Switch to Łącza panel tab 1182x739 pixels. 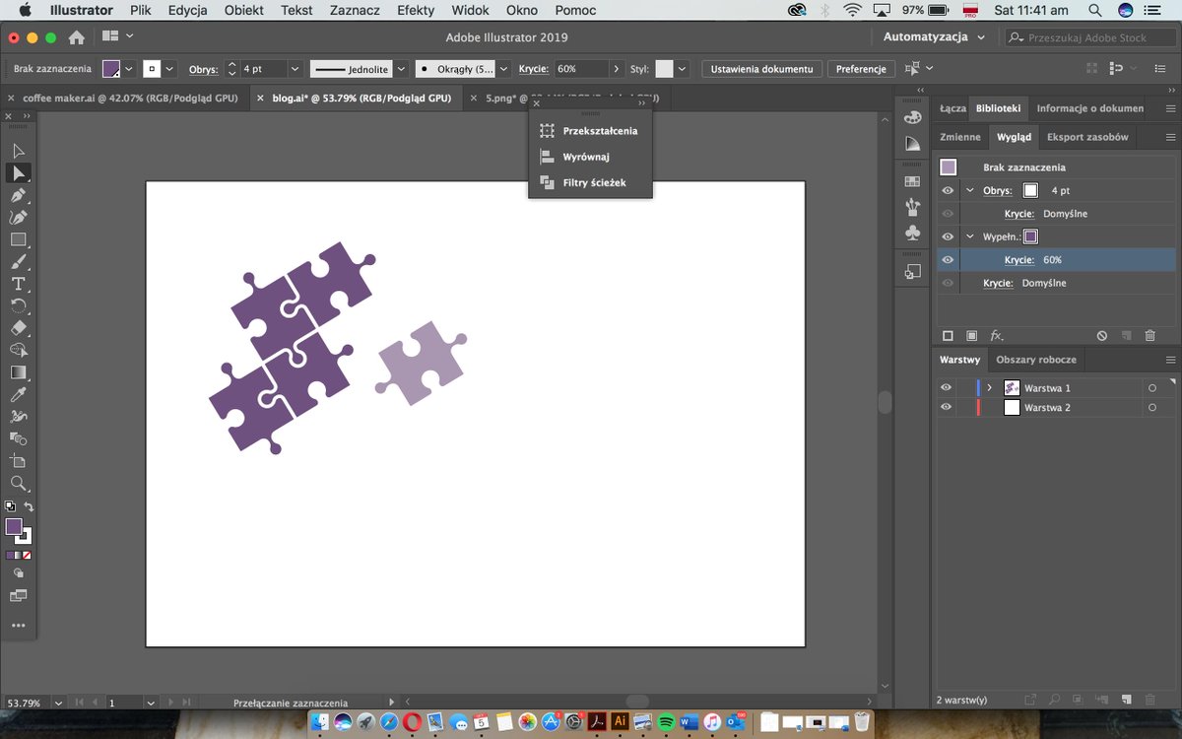(952, 108)
